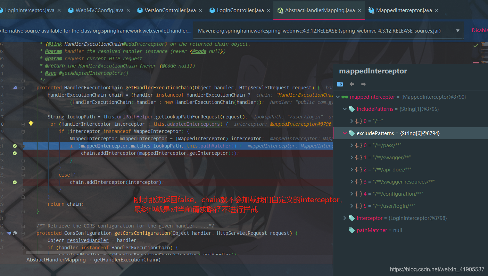Toggle the breakpoint on the mappedInterceptor.matches line
Viewport: 488px width, 276px height.
click(14, 146)
